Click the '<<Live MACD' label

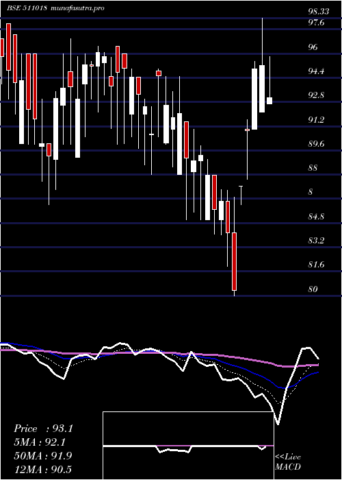point(288,462)
